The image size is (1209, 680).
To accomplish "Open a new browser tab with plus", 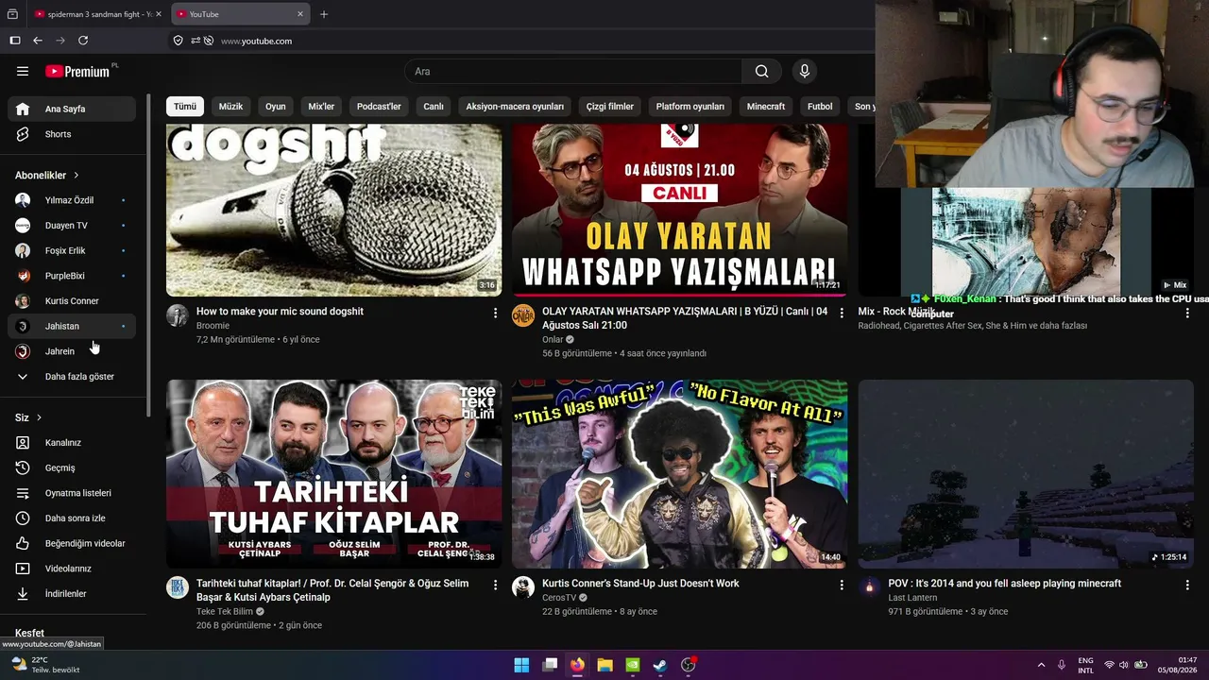I will [324, 14].
